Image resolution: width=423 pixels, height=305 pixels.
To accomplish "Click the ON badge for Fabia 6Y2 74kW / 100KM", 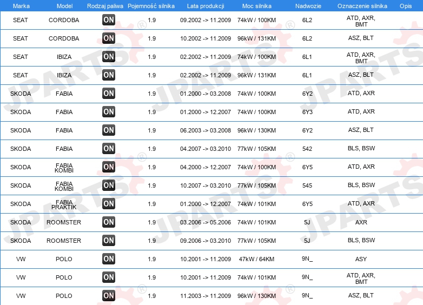I will [109, 94].
